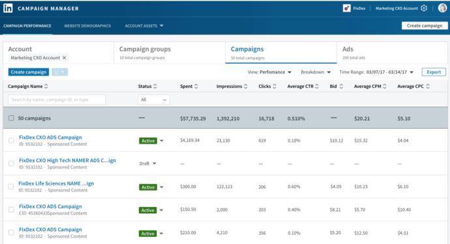This screenshot has height=244, width=450.
Task: Click total clicks value 16,718
Action: 266,118
